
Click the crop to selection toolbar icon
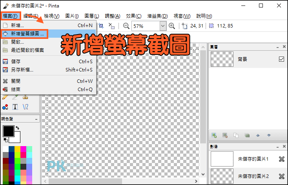(101, 26)
